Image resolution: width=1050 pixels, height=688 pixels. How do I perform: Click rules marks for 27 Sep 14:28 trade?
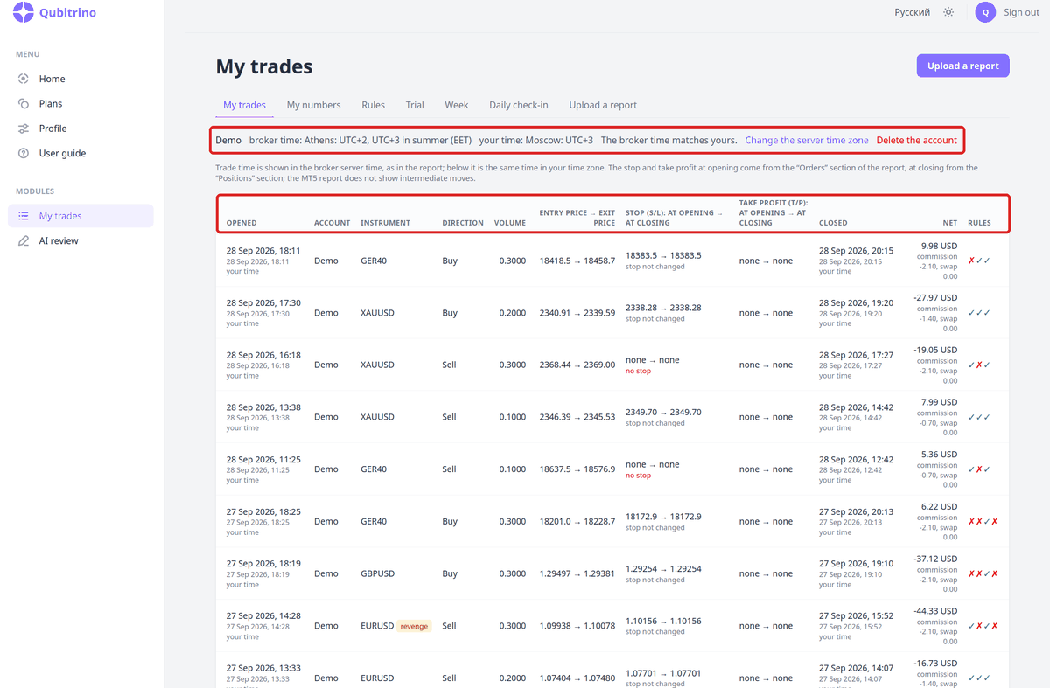[x=983, y=626]
